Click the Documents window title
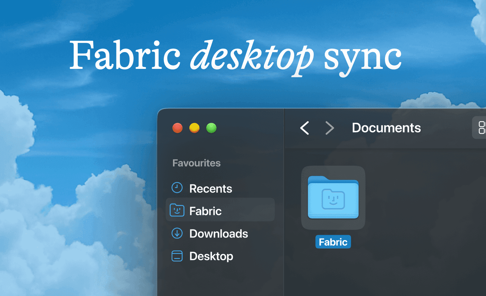This screenshot has height=296, width=486. click(386, 128)
